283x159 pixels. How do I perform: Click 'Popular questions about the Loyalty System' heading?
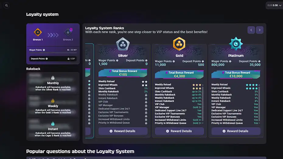(x=80, y=151)
